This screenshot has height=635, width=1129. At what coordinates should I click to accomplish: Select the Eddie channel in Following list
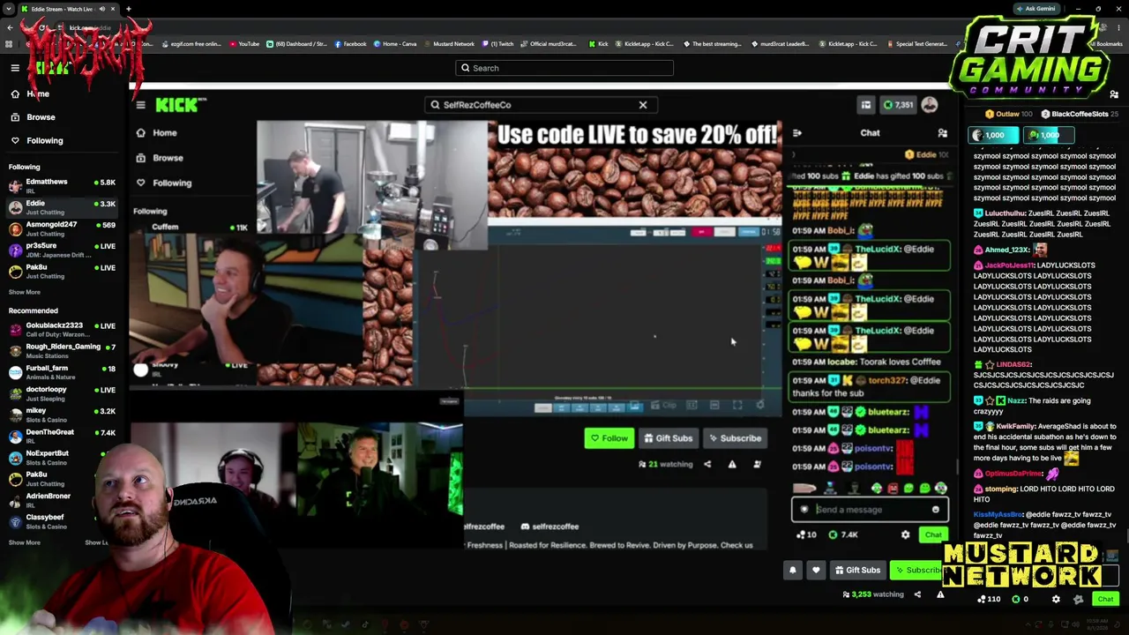[62, 207]
